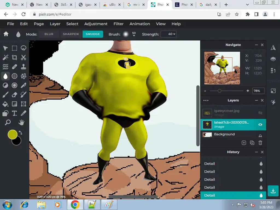Hide the latest?cb=20200129 layer
The height and width of the screenshot is (210, 280).
click(260, 124)
